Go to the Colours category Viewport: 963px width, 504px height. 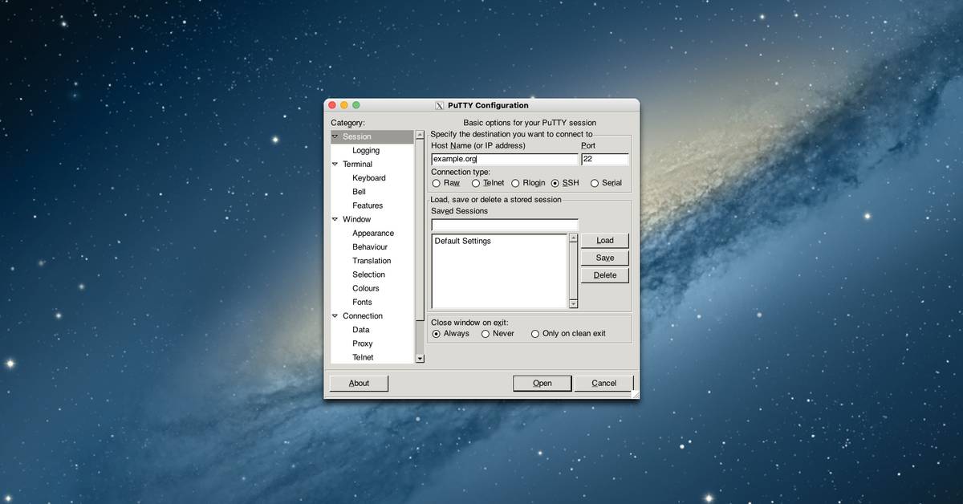[366, 288]
